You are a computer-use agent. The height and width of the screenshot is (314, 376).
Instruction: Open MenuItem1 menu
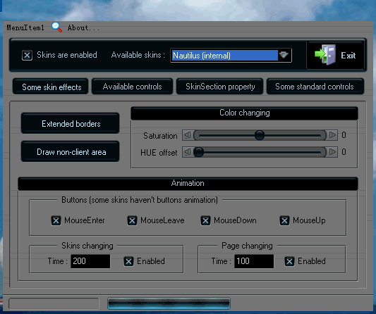point(25,27)
